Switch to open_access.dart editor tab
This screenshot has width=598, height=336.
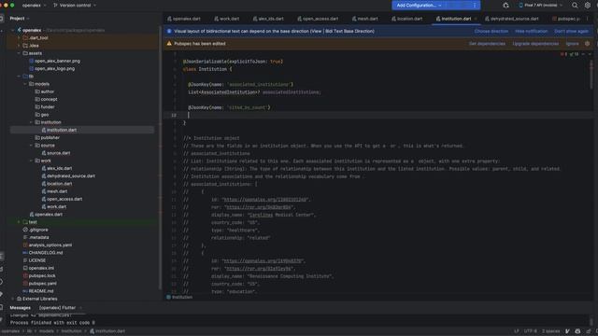click(x=318, y=19)
